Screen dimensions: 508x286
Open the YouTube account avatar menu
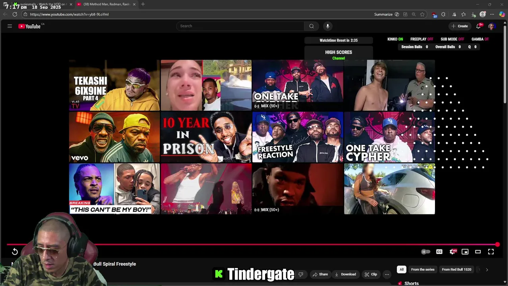491,26
